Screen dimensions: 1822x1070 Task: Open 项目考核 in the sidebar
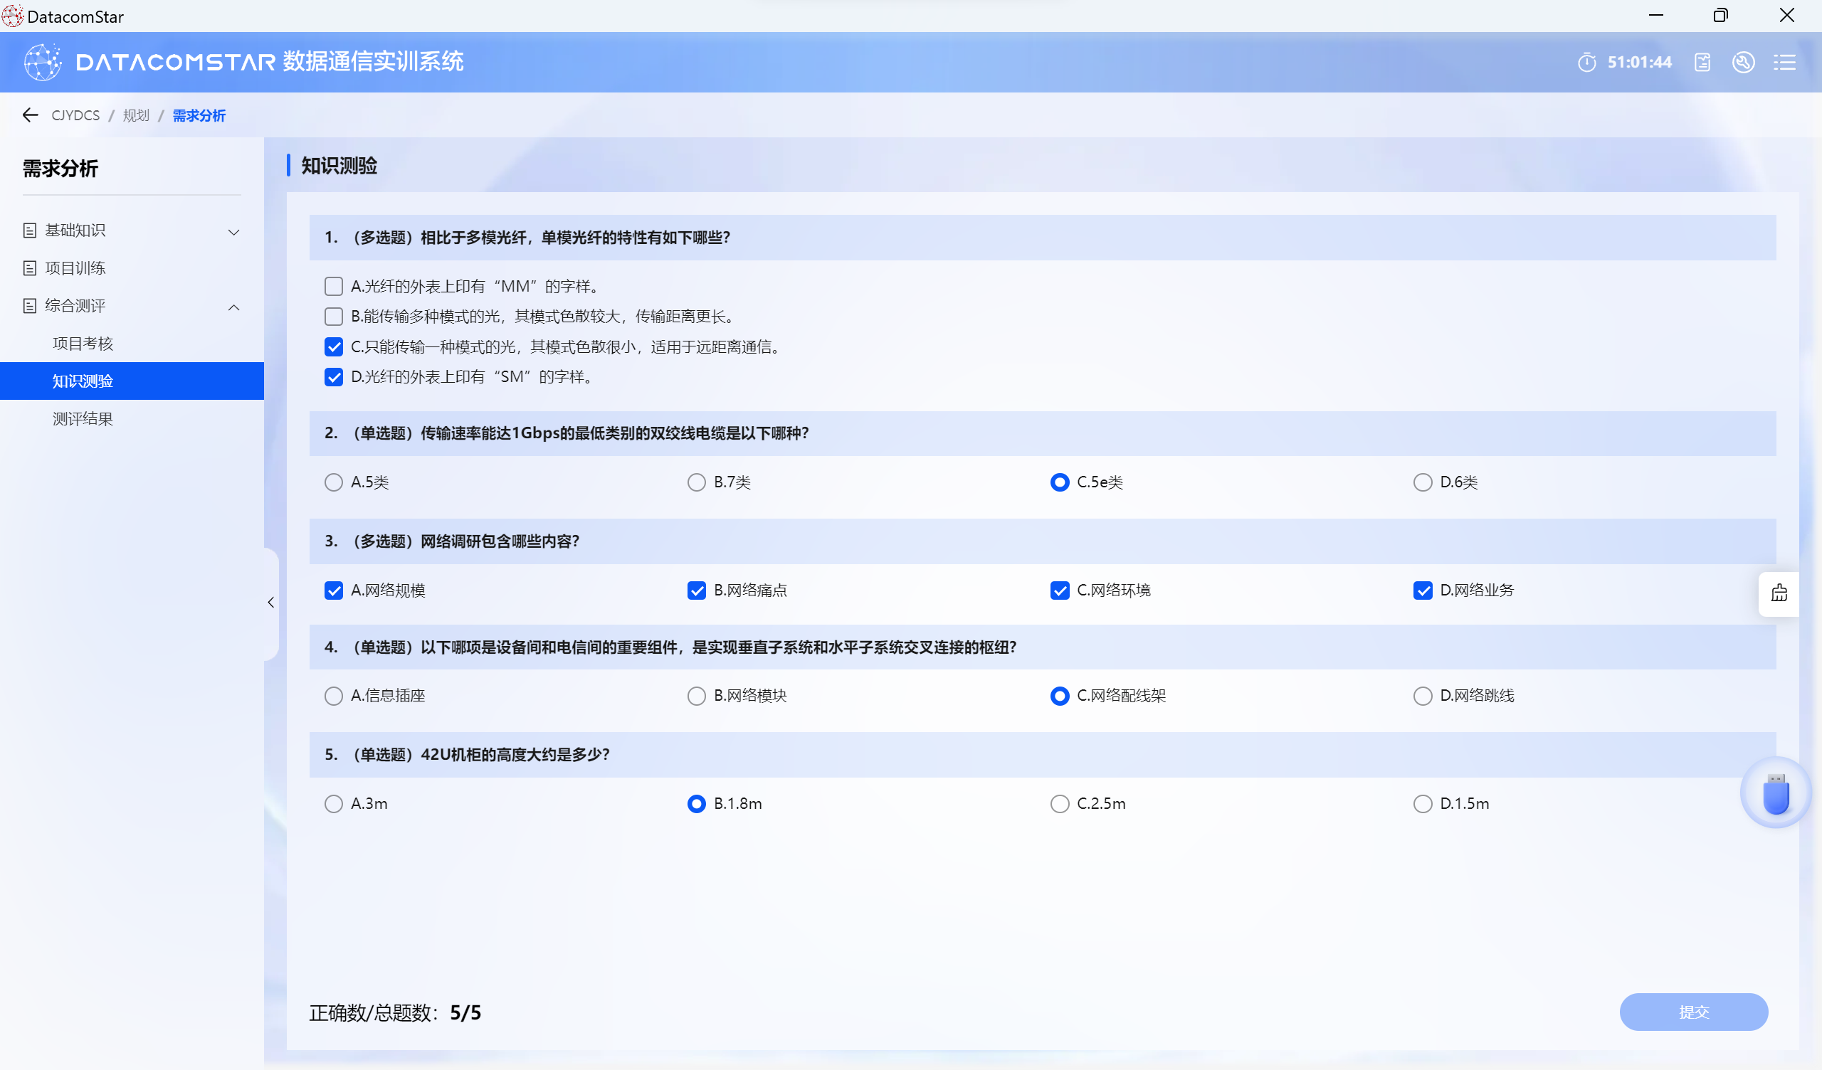point(83,344)
